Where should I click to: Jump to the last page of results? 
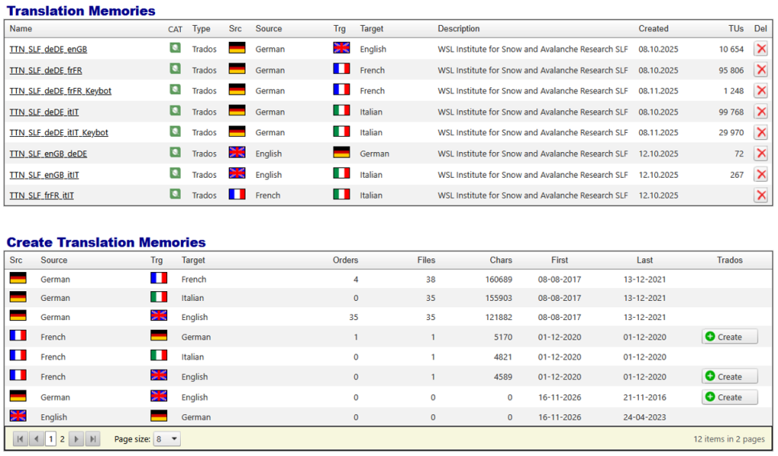(x=92, y=439)
